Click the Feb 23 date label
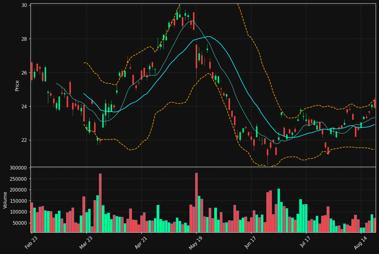Viewport: 379px width, 254px height. 31,243
